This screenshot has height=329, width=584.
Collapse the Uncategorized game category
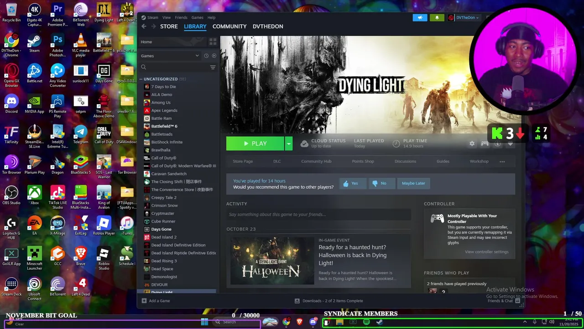click(x=141, y=79)
